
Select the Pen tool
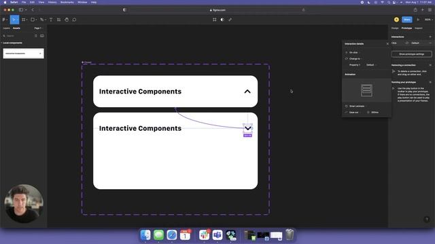tap(42, 20)
